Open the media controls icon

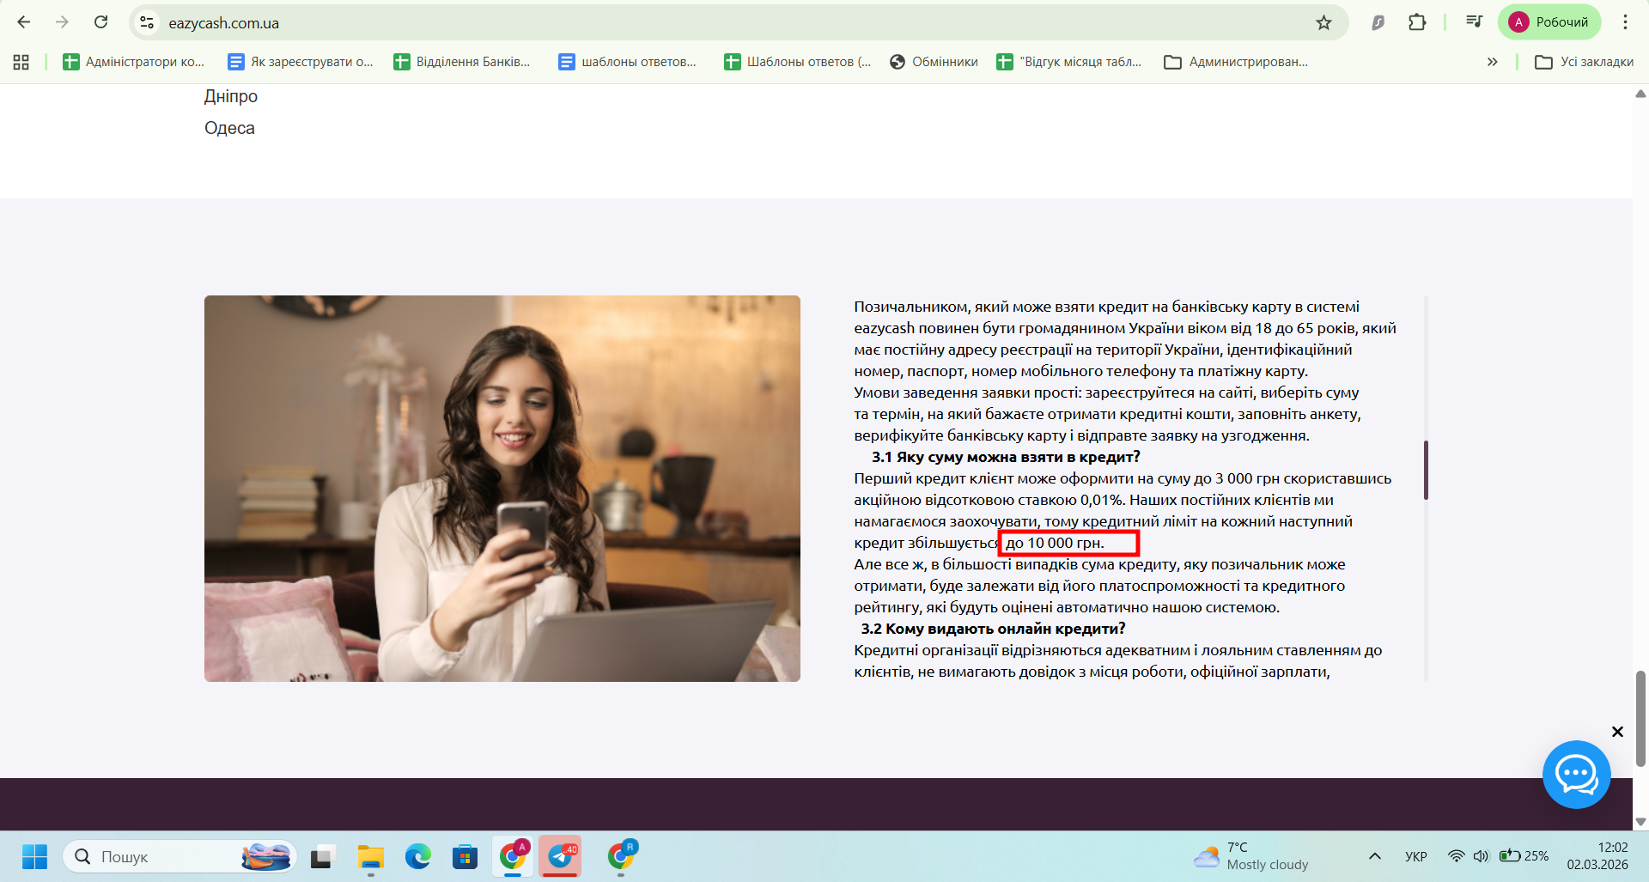1474,22
